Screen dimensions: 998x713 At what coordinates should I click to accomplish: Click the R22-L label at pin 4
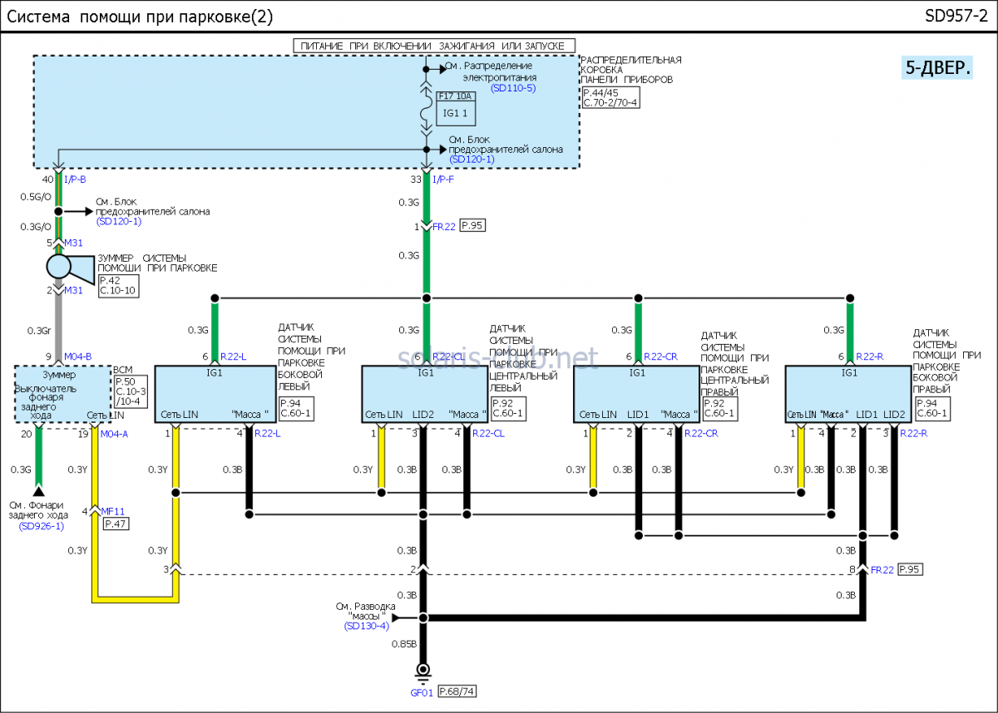tap(268, 433)
